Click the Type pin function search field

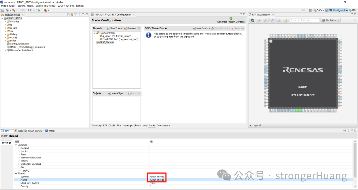click(305, 20)
